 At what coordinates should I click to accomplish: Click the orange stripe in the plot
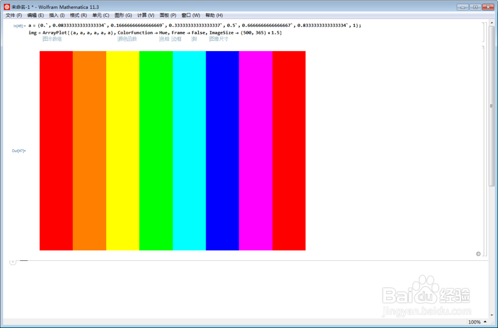89,151
